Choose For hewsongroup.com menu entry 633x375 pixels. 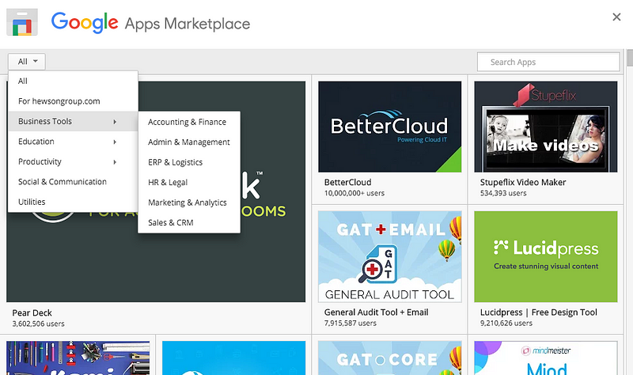[73, 101]
